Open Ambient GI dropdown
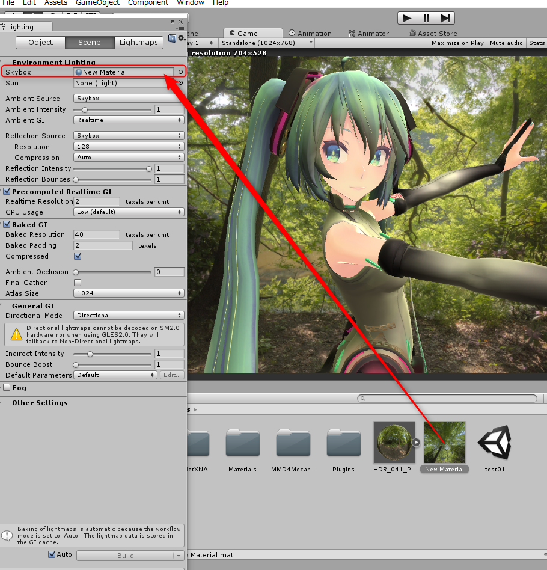The image size is (547, 570). 129,120
